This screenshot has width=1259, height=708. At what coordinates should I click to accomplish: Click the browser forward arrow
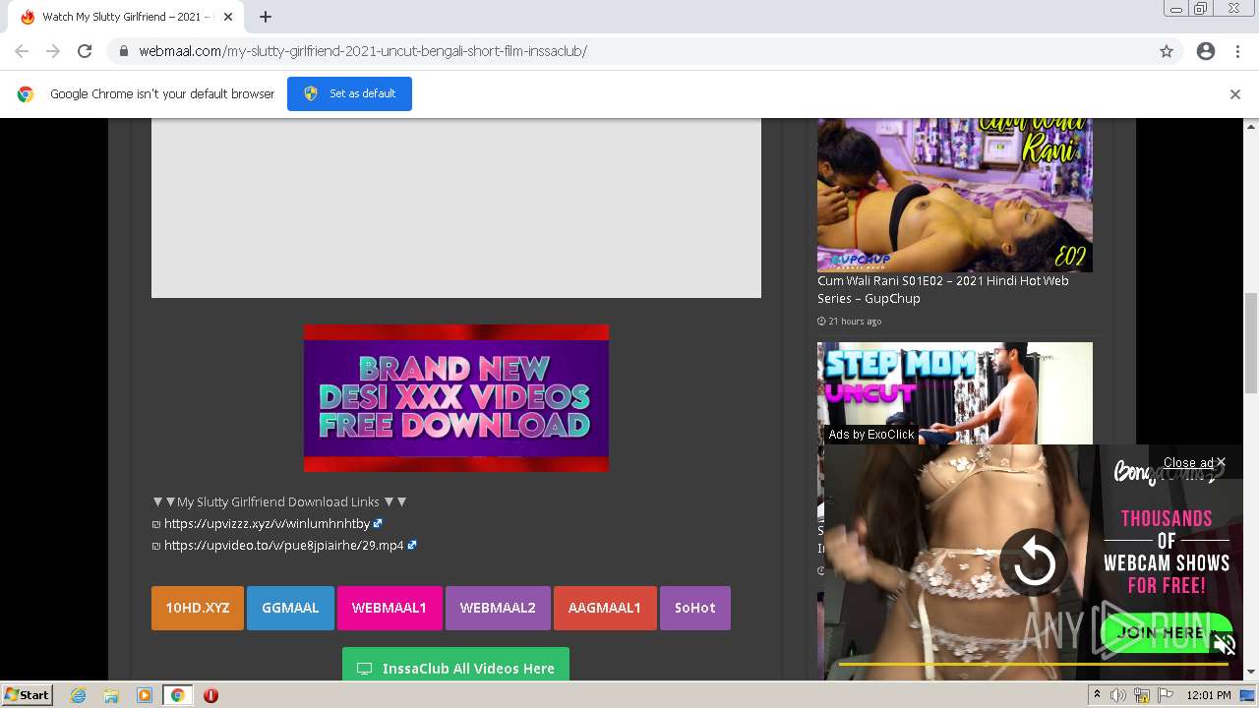click(x=53, y=51)
